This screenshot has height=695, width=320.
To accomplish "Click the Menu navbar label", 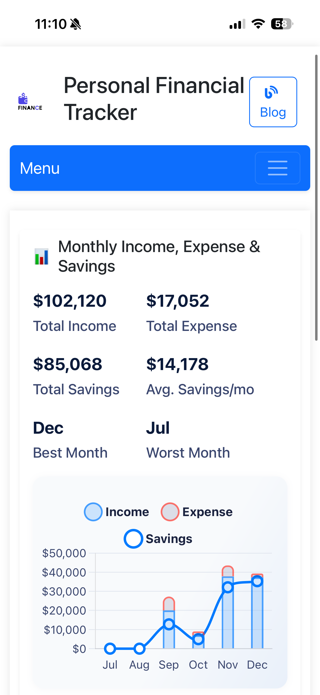I will click(x=40, y=168).
